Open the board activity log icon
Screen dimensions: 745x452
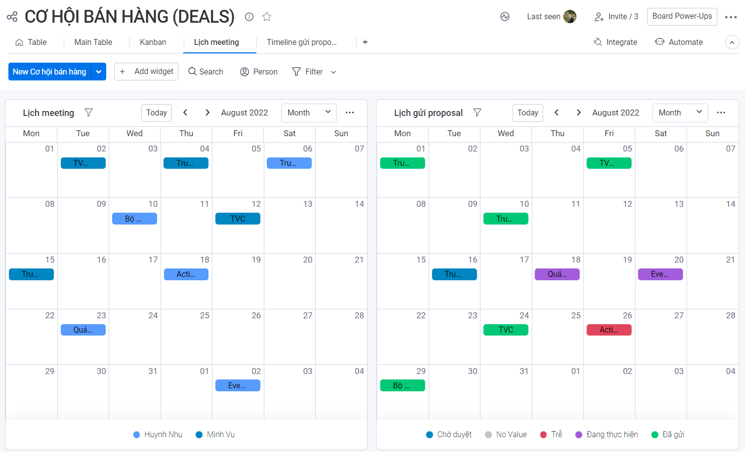coord(505,16)
